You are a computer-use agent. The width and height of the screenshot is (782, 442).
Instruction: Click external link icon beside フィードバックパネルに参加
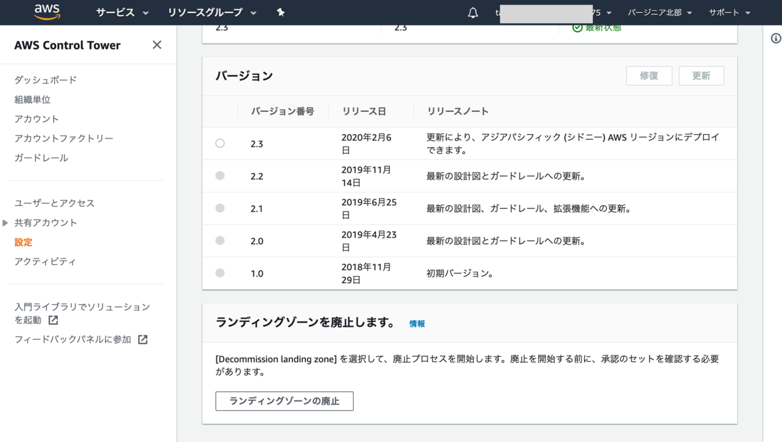(x=143, y=339)
